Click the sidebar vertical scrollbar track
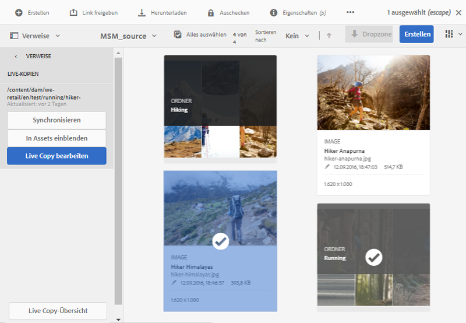 118,181
